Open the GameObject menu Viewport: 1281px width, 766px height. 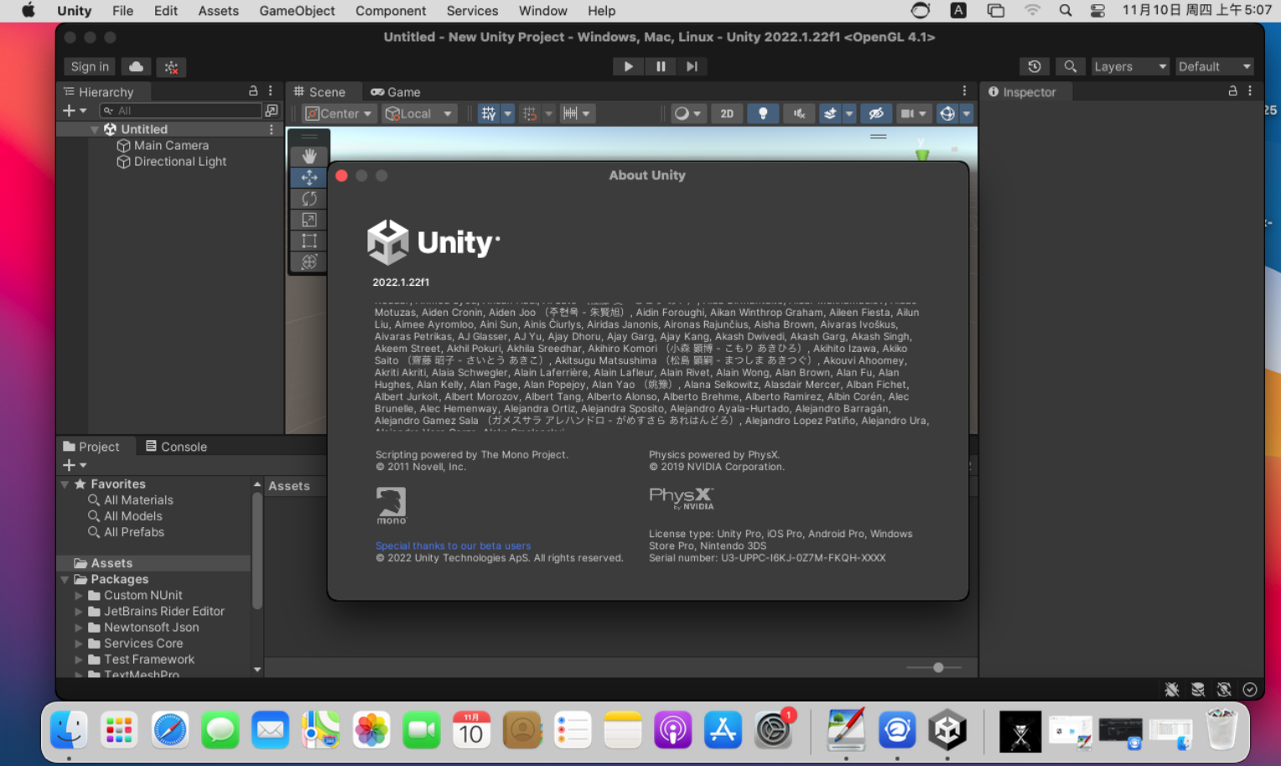[x=297, y=11]
